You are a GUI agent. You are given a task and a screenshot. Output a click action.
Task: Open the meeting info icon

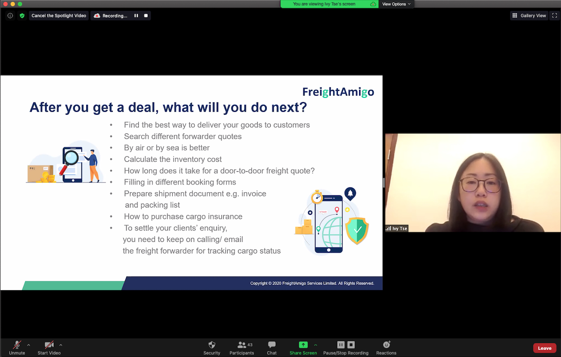tap(10, 16)
